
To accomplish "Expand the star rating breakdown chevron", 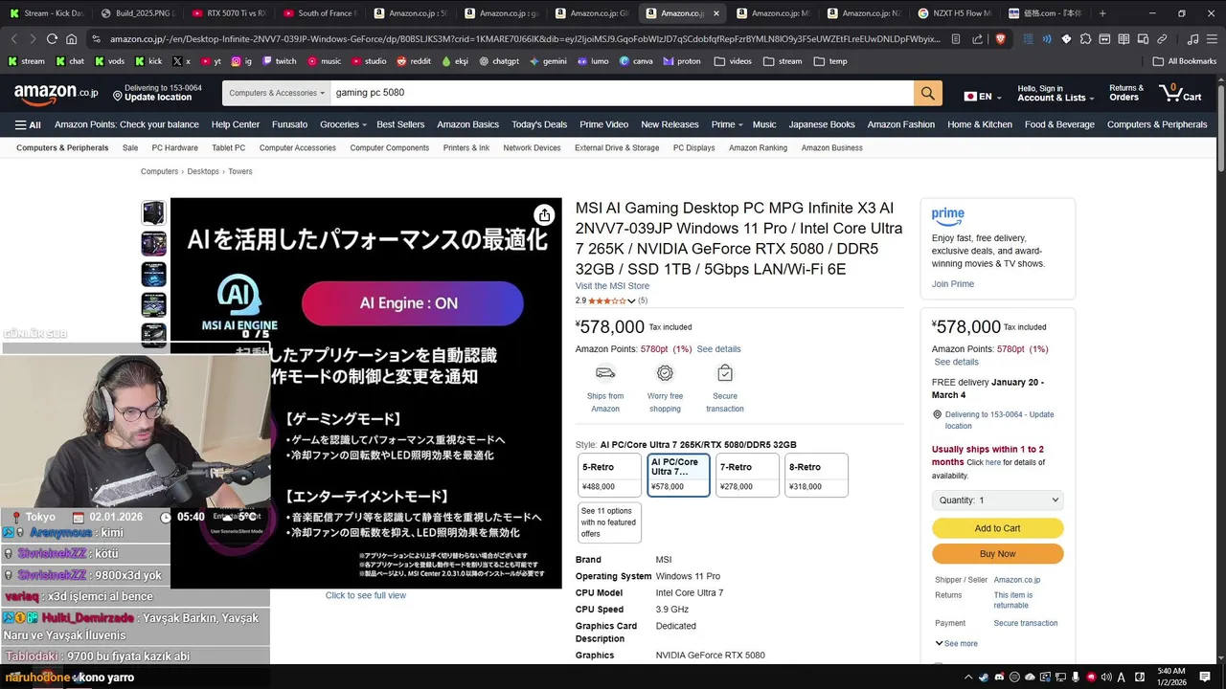I will 631,301.
